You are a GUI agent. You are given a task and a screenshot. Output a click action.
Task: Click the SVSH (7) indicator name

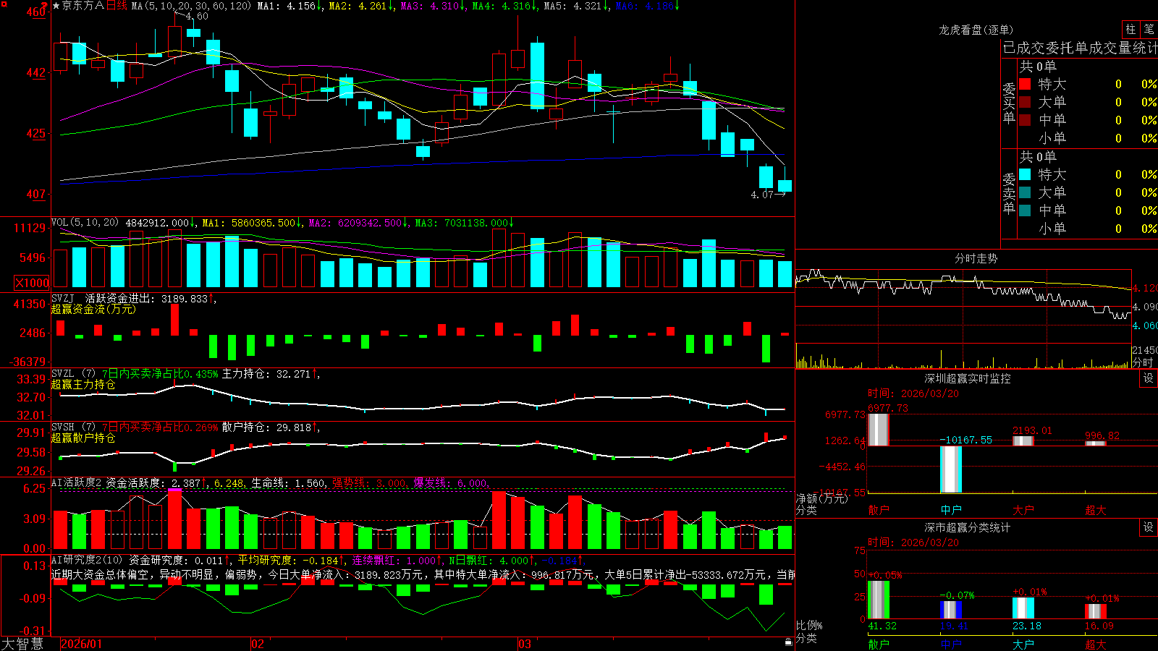(73, 427)
